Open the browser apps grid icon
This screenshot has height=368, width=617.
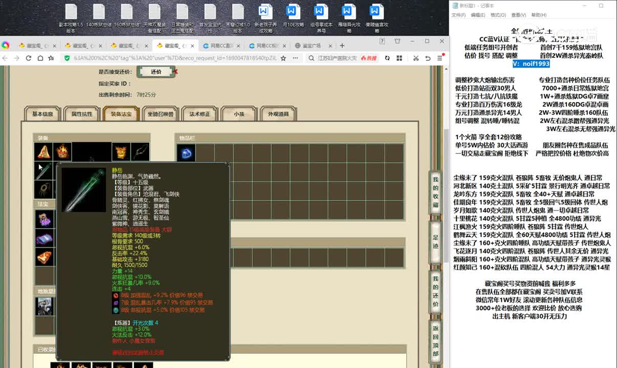(x=400, y=58)
